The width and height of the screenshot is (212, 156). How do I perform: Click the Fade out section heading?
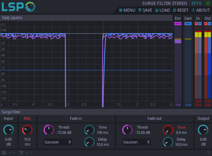point(155,119)
